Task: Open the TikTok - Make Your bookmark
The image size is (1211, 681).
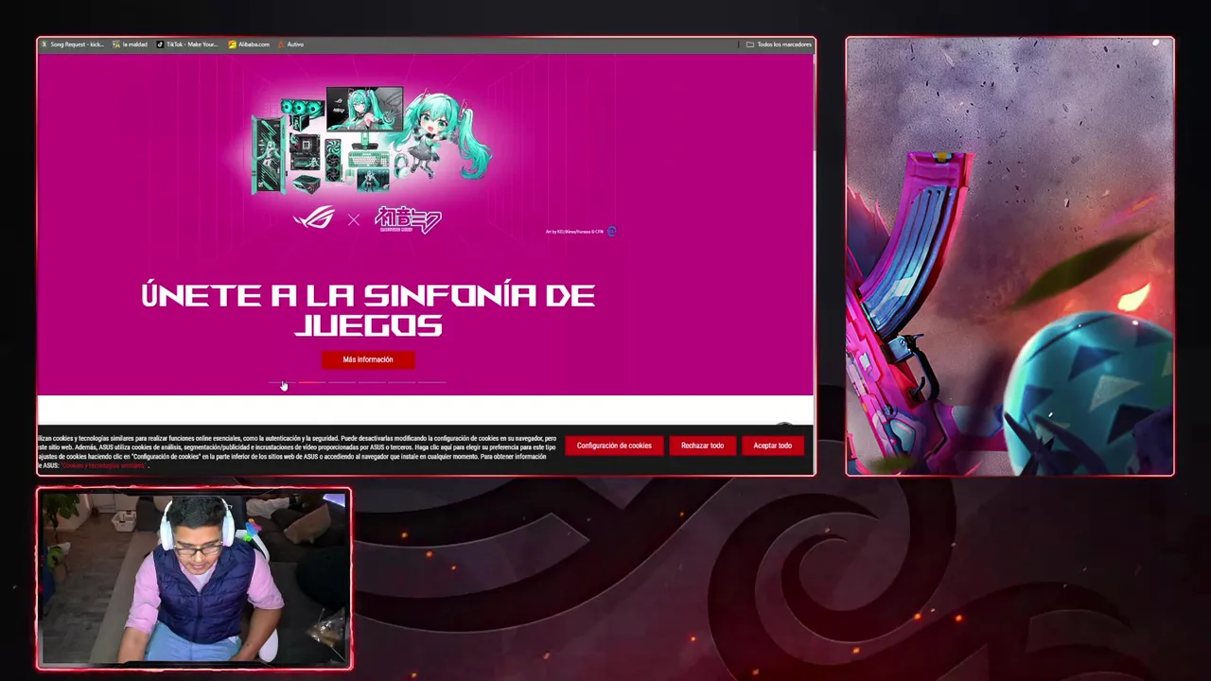Action: (x=187, y=44)
